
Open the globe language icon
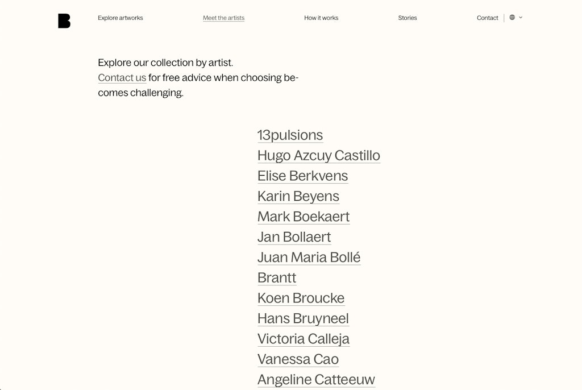coord(511,17)
